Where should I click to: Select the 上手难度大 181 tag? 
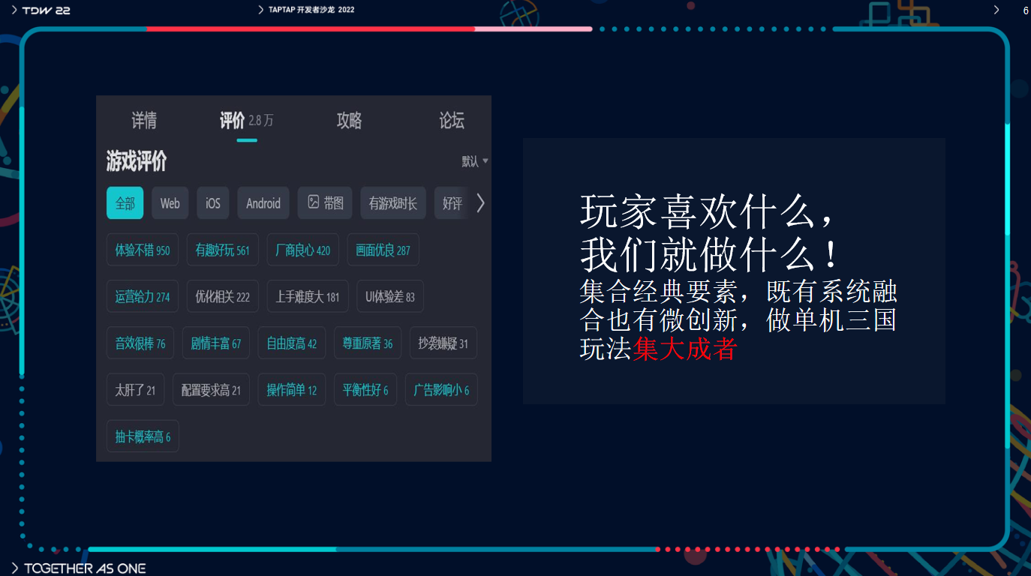coord(308,296)
